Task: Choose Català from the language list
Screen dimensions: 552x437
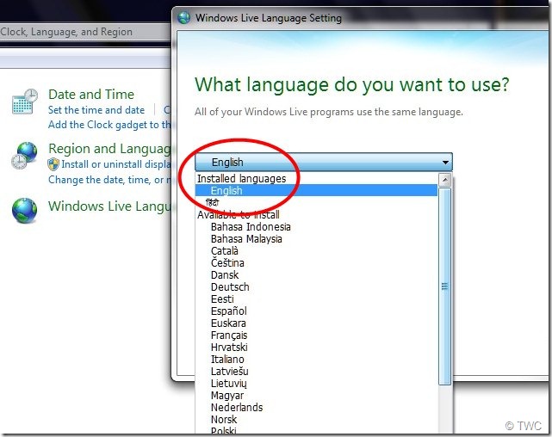Action: (317, 251)
